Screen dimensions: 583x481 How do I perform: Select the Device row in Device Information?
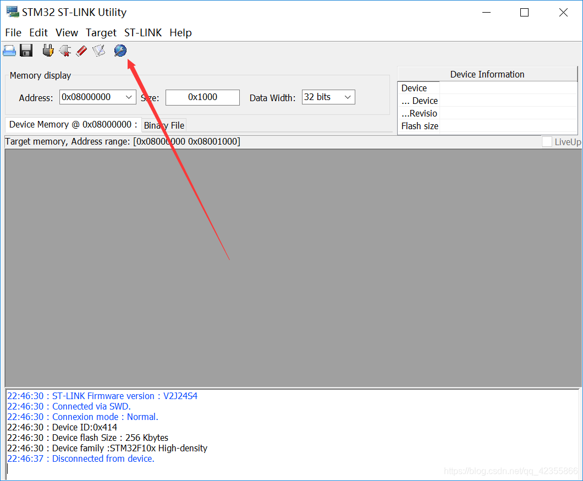click(487, 88)
